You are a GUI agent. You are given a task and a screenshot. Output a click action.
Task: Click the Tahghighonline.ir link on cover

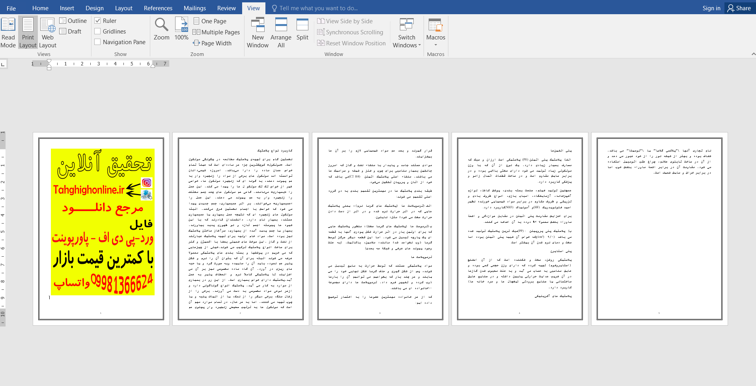tap(89, 190)
